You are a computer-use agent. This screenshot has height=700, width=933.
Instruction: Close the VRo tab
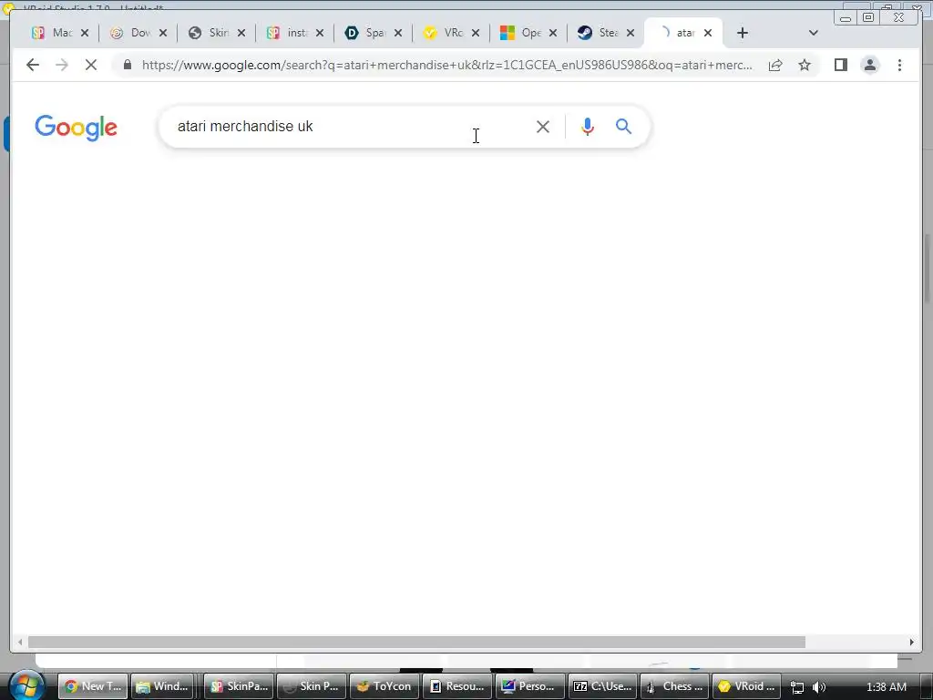pyautogui.click(x=476, y=33)
